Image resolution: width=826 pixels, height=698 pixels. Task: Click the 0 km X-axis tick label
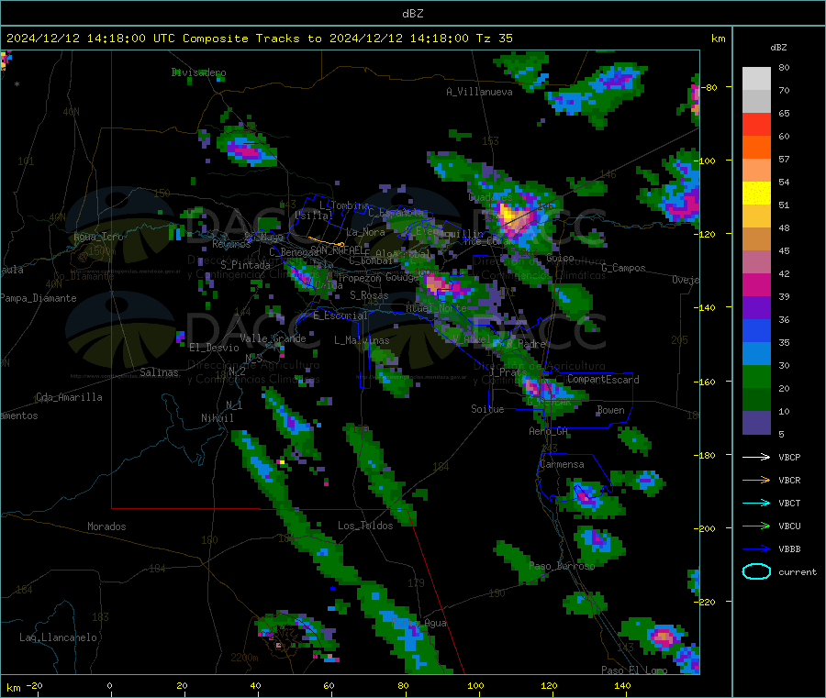[109, 685]
